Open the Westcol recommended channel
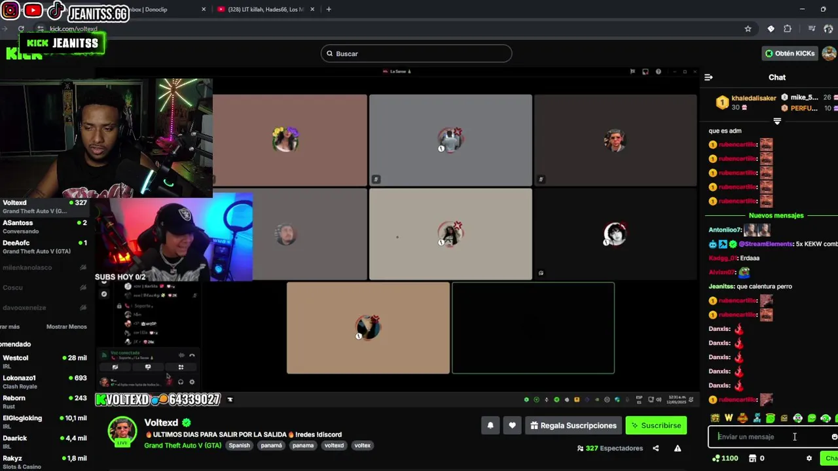This screenshot has height=471, width=838. click(45, 362)
